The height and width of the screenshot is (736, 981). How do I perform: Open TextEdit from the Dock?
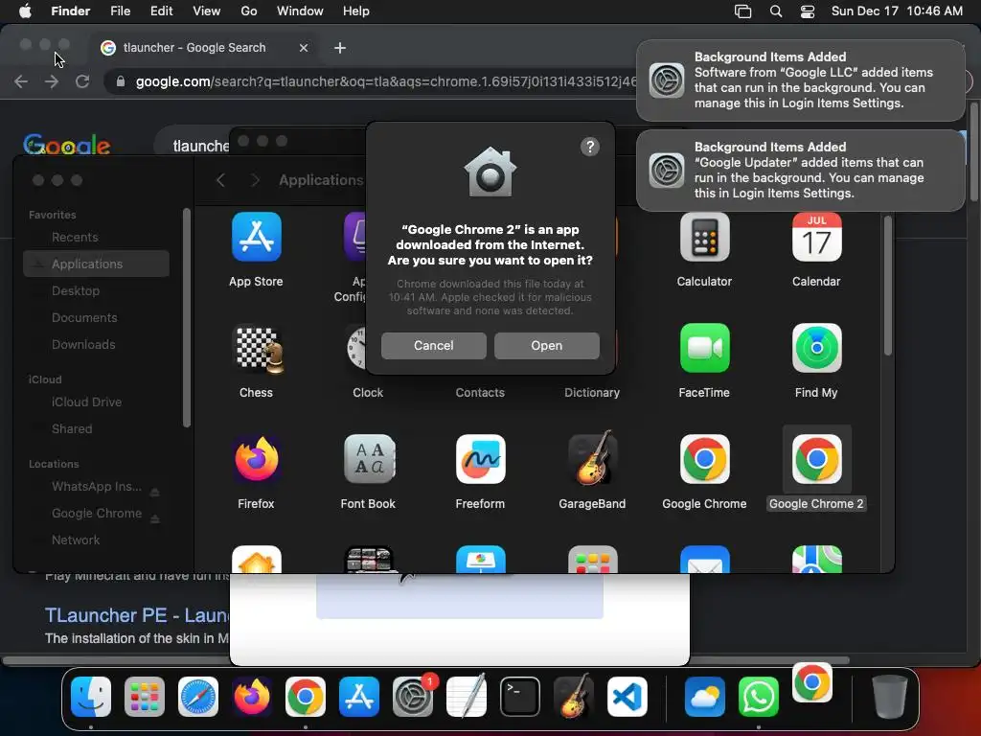pos(467,696)
